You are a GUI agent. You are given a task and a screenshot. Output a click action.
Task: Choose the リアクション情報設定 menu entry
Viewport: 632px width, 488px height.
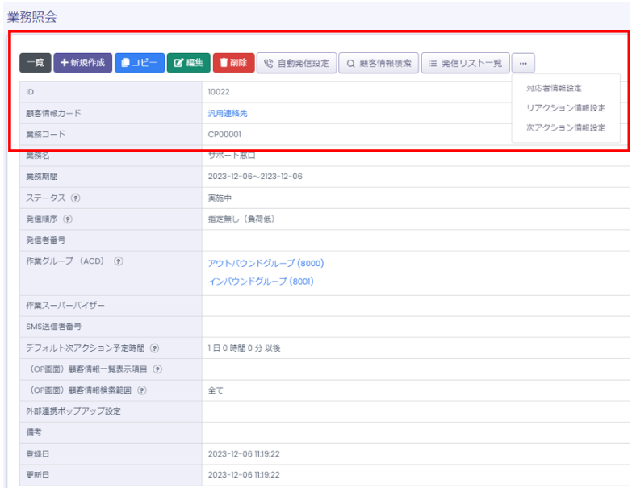pos(565,108)
